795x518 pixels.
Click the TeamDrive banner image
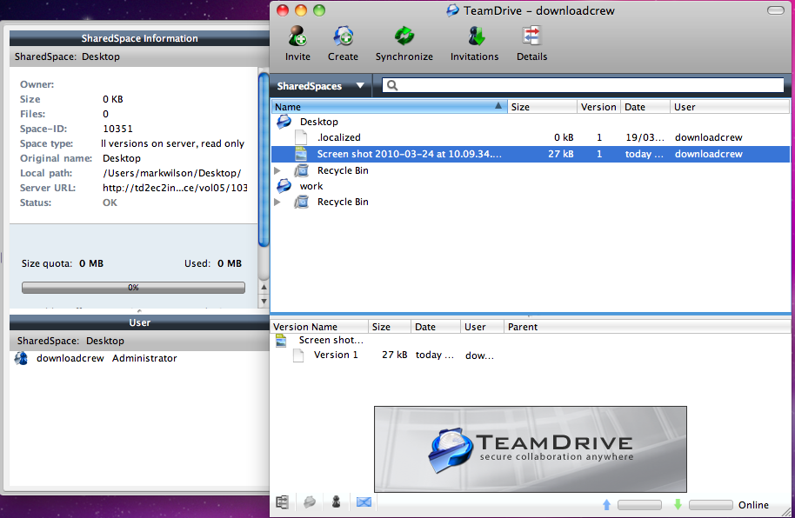click(531, 449)
